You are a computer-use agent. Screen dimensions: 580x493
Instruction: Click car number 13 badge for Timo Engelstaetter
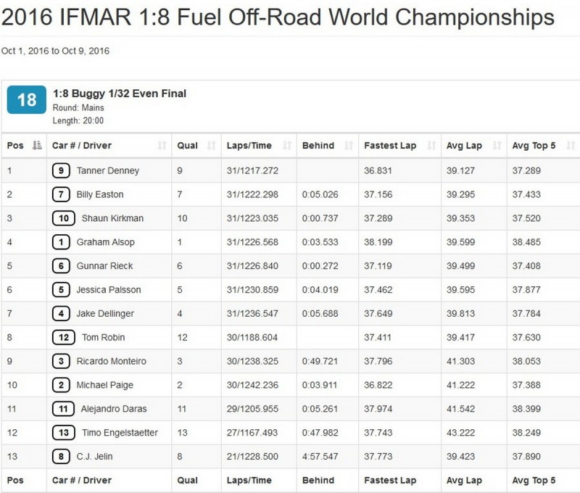pyautogui.click(x=64, y=433)
